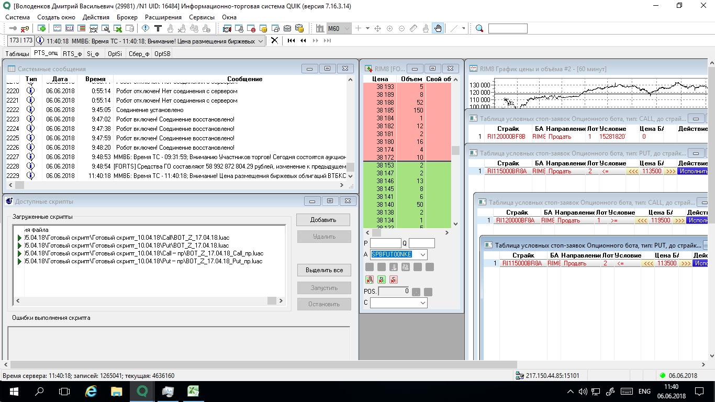This screenshot has height=402, width=715.
Task: Open the M60 timeframe dropdown
Action: coord(347,28)
